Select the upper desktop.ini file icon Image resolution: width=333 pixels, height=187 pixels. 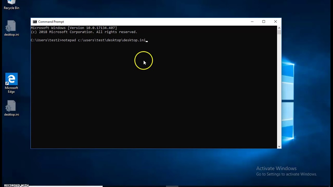pos(11,28)
